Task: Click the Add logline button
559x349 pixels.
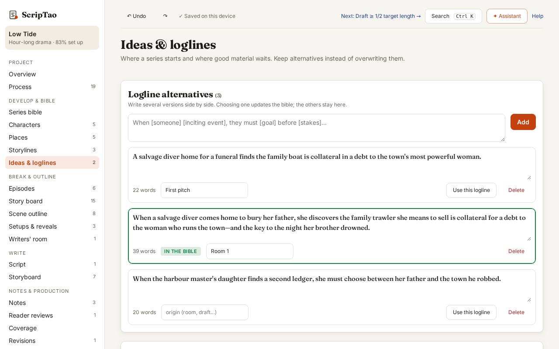Action: (x=523, y=122)
